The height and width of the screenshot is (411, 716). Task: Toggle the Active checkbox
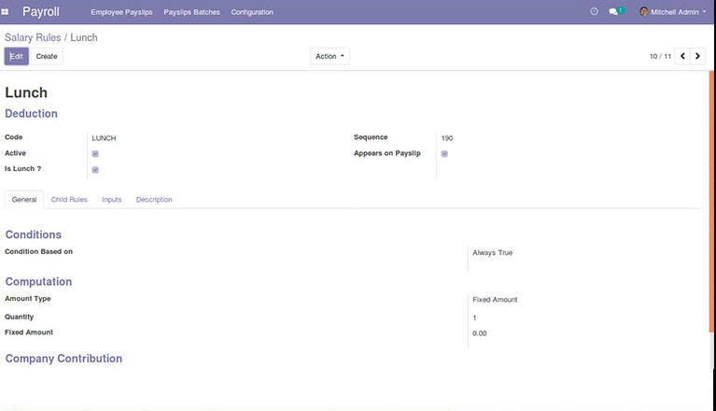click(95, 154)
